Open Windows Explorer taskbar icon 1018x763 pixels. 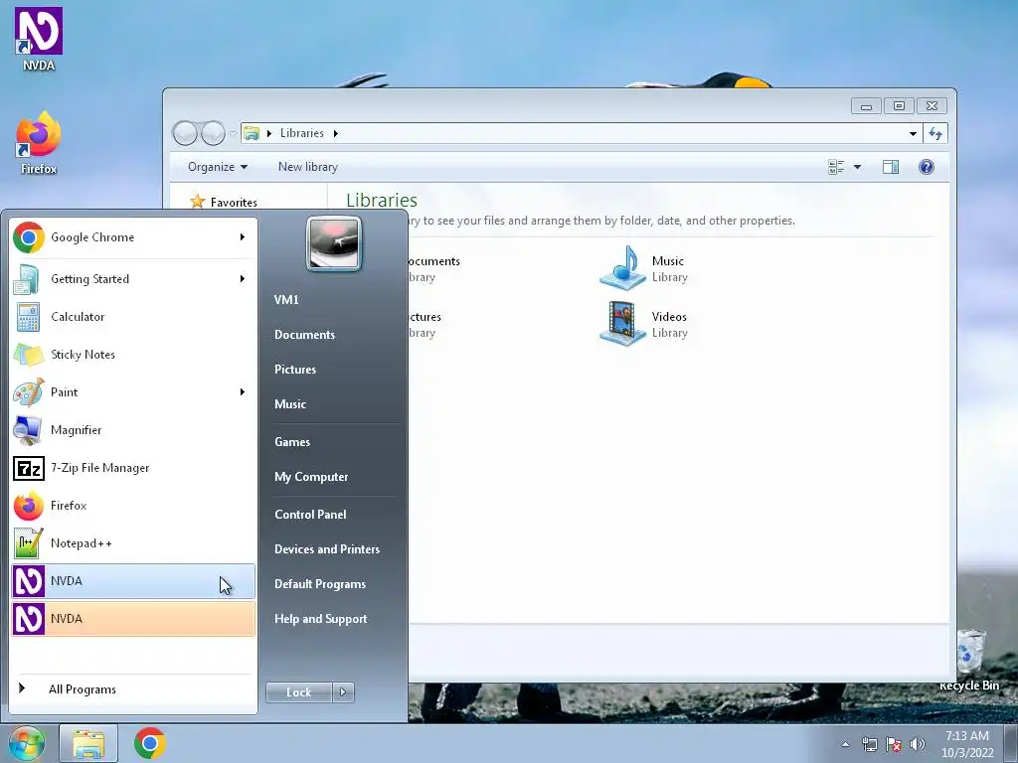click(88, 743)
